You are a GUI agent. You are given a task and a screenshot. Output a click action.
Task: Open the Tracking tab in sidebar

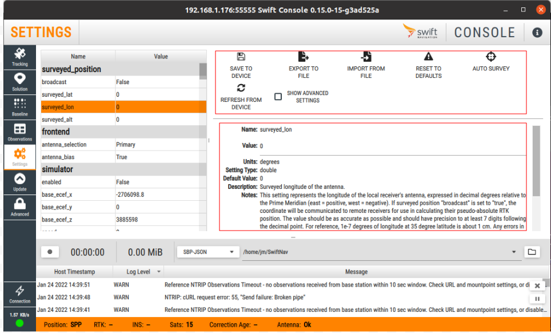(19, 57)
